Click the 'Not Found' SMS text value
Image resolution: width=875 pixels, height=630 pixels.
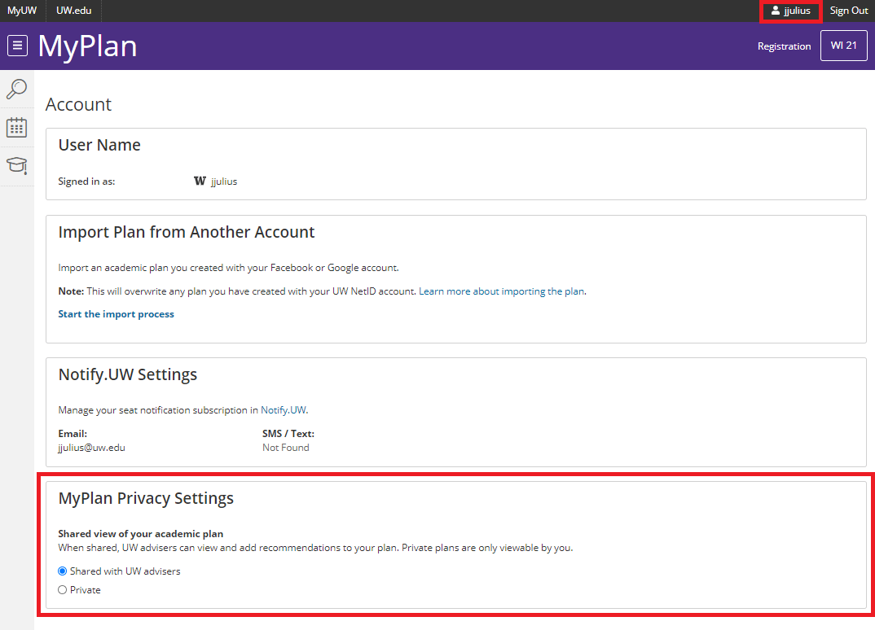coord(286,447)
